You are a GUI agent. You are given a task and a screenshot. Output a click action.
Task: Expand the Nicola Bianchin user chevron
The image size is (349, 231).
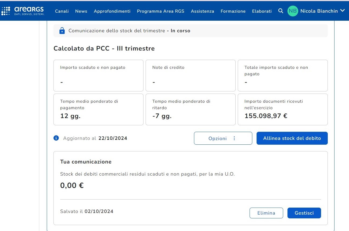tap(342, 11)
